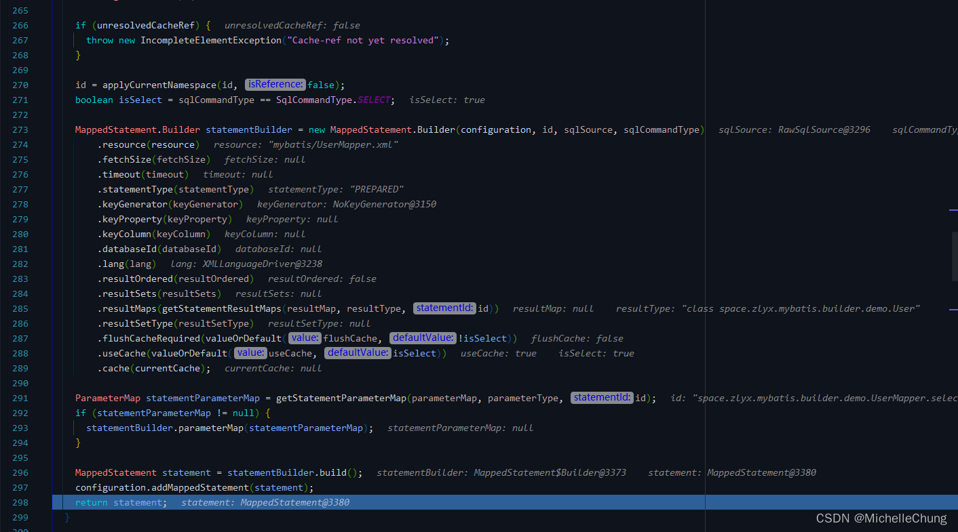Viewport: 958px width, 532px height.
Task: Click the statementBuilder.build() call
Action: click(x=292, y=472)
